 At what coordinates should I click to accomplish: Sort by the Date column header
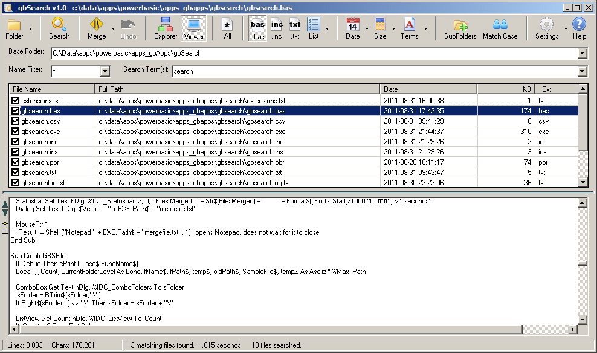[x=428, y=89]
